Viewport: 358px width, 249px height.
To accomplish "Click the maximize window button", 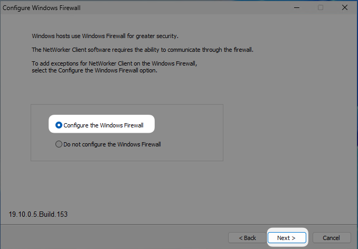I will [320, 8].
